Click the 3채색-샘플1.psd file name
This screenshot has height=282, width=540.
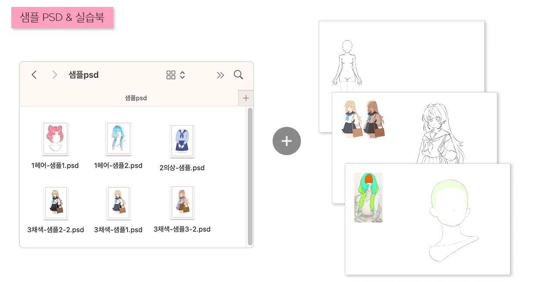(118, 230)
